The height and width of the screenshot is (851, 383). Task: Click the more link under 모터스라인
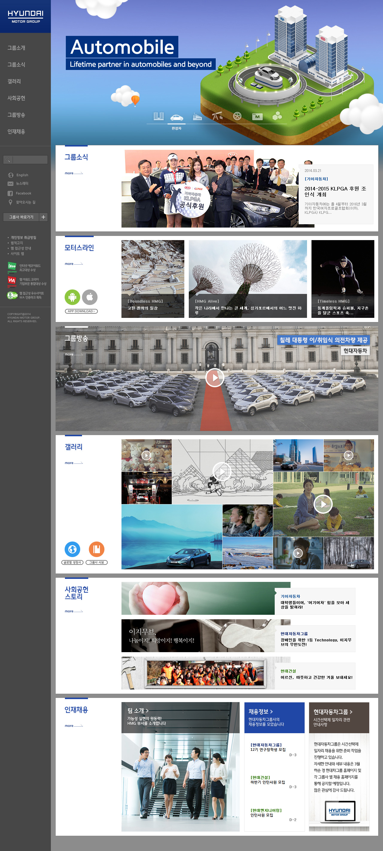(73, 264)
